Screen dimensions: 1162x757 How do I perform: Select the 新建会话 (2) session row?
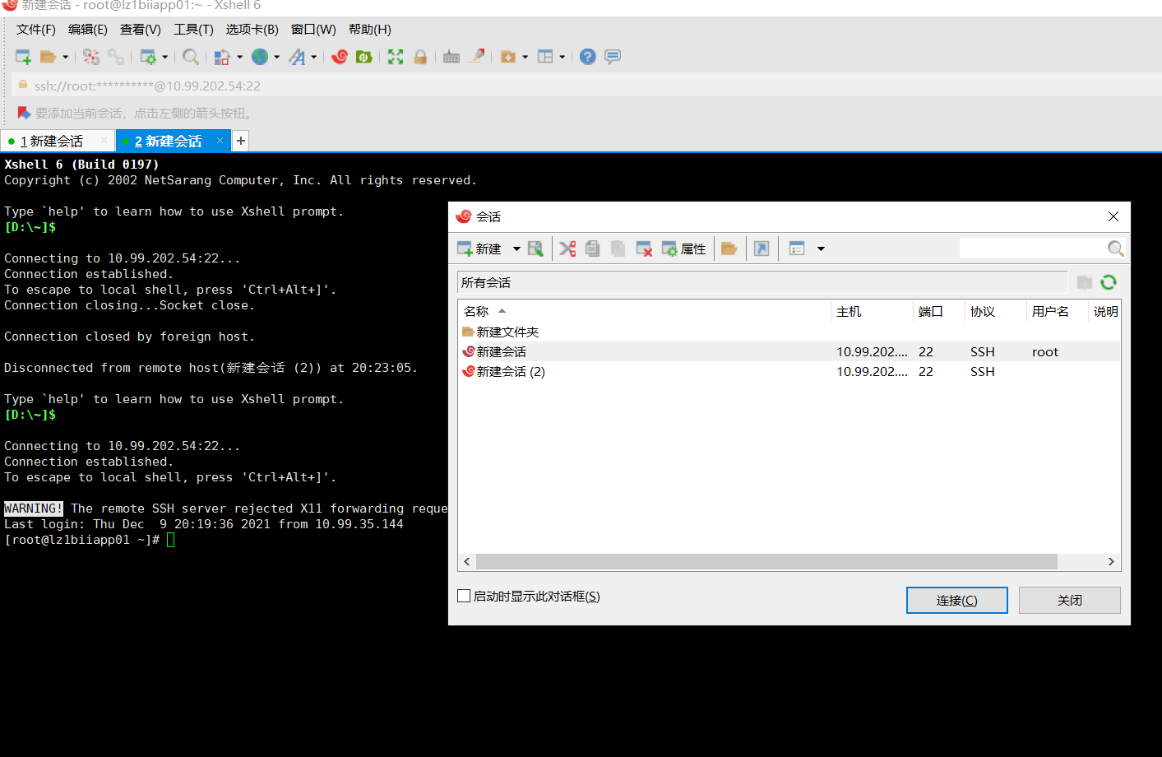789,371
